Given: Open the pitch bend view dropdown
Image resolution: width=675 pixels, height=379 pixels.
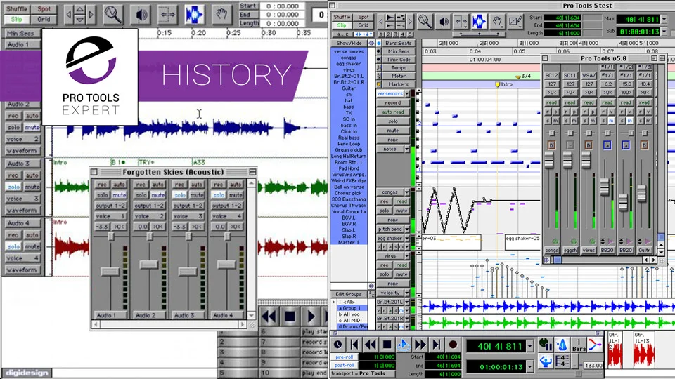Looking at the screenshot, I should tap(407, 229).
